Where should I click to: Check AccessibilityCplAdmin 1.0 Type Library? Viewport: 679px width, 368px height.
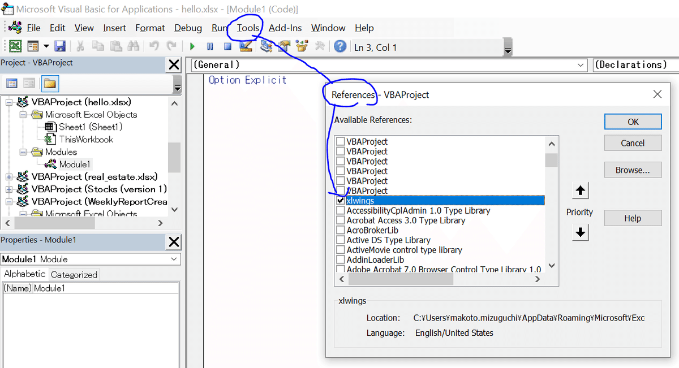tap(340, 210)
